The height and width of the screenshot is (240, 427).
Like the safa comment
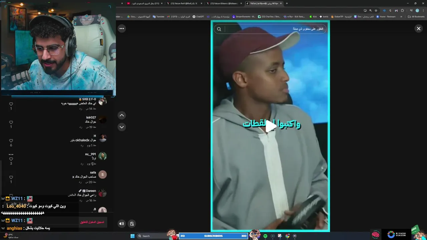click(x=11, y=177)
